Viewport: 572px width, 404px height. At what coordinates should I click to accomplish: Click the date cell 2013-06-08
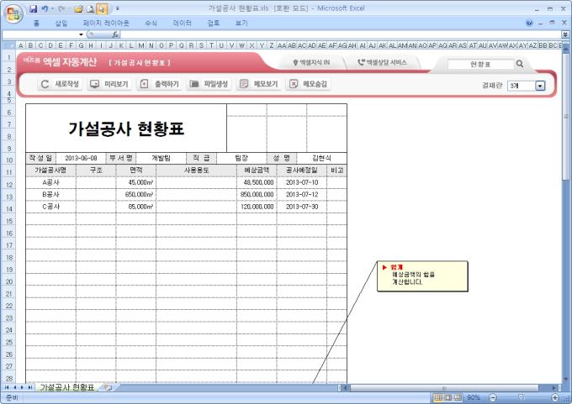coord(81,158)
